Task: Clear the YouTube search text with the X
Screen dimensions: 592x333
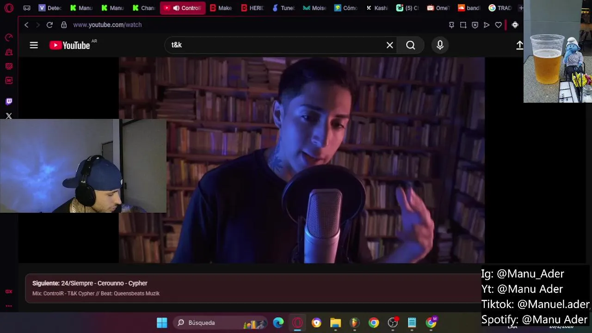Action: (390, 45)
